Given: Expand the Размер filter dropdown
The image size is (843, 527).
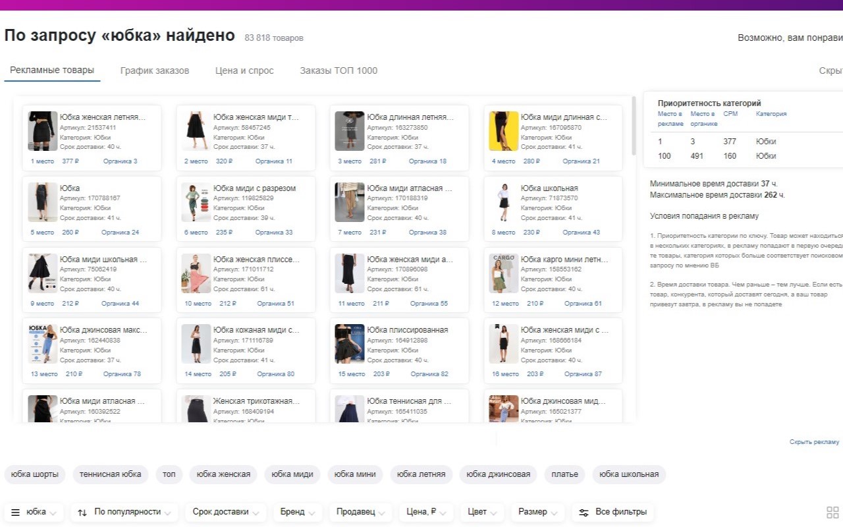Looking at the screenshot, I should point(537,512).
